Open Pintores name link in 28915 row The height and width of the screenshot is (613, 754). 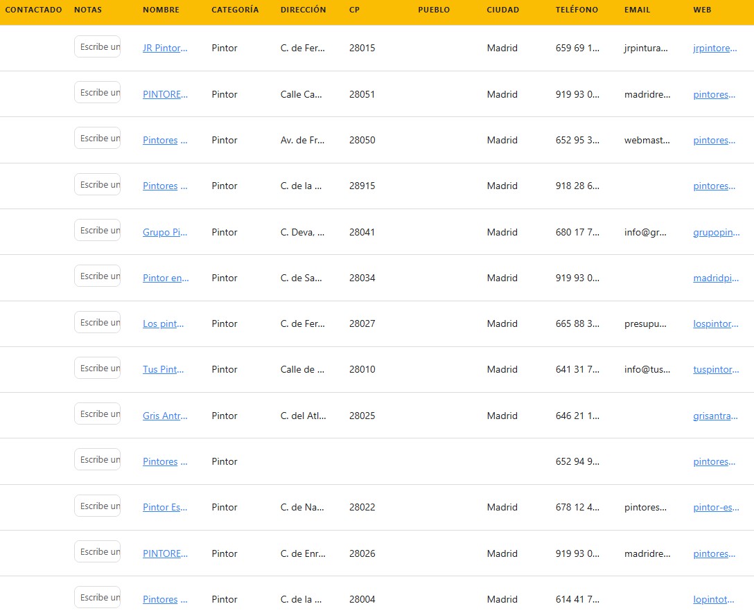click(x=165, y=186)
